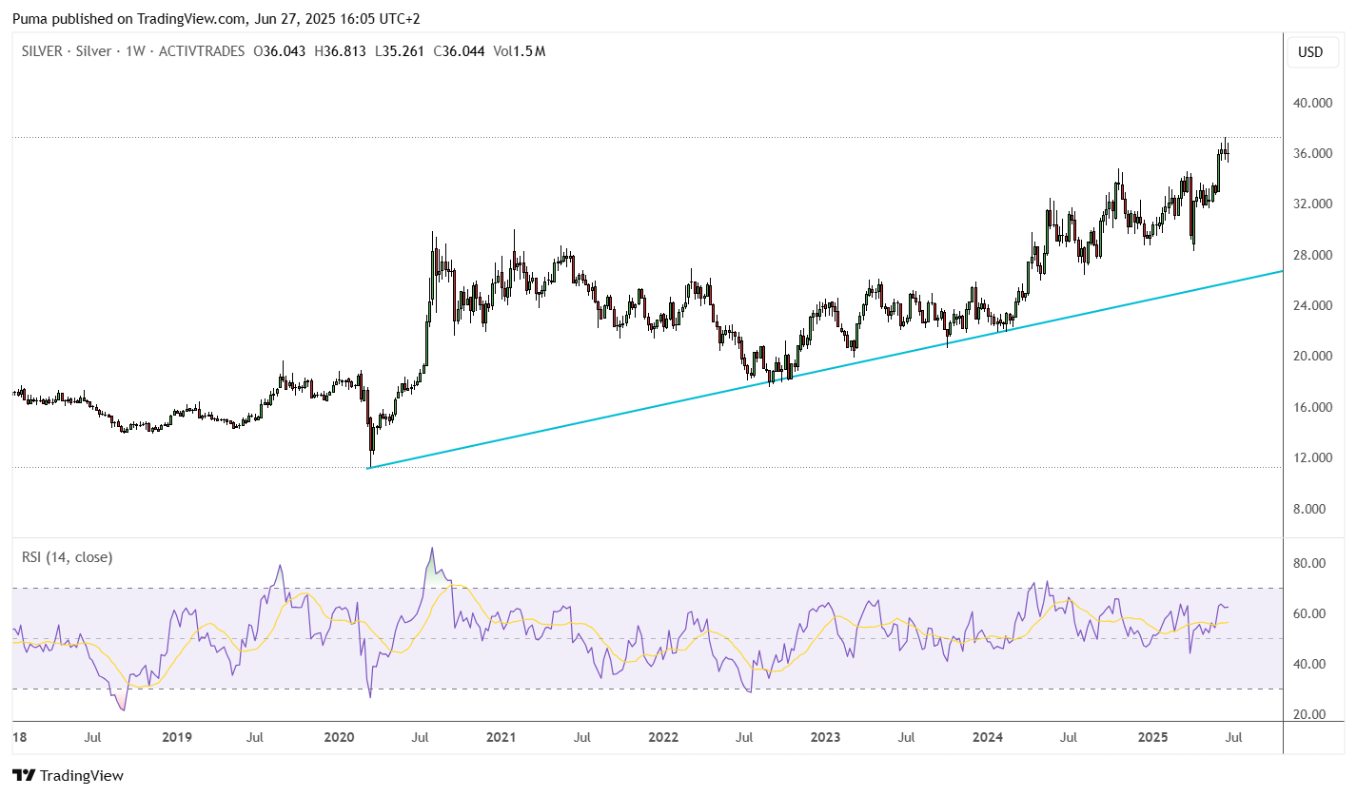Image resolution: width=1357 pixels, height=796 pixels.
Task: Click the 2020 label on time axis
Action: point(339,737)
